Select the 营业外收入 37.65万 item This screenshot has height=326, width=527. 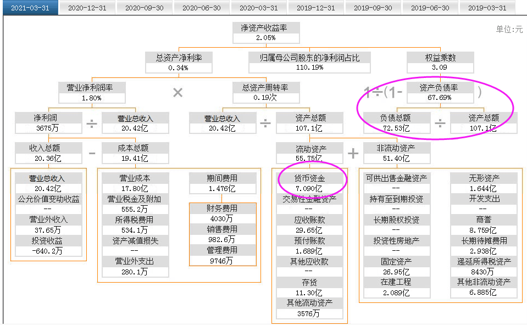point(48,225)
